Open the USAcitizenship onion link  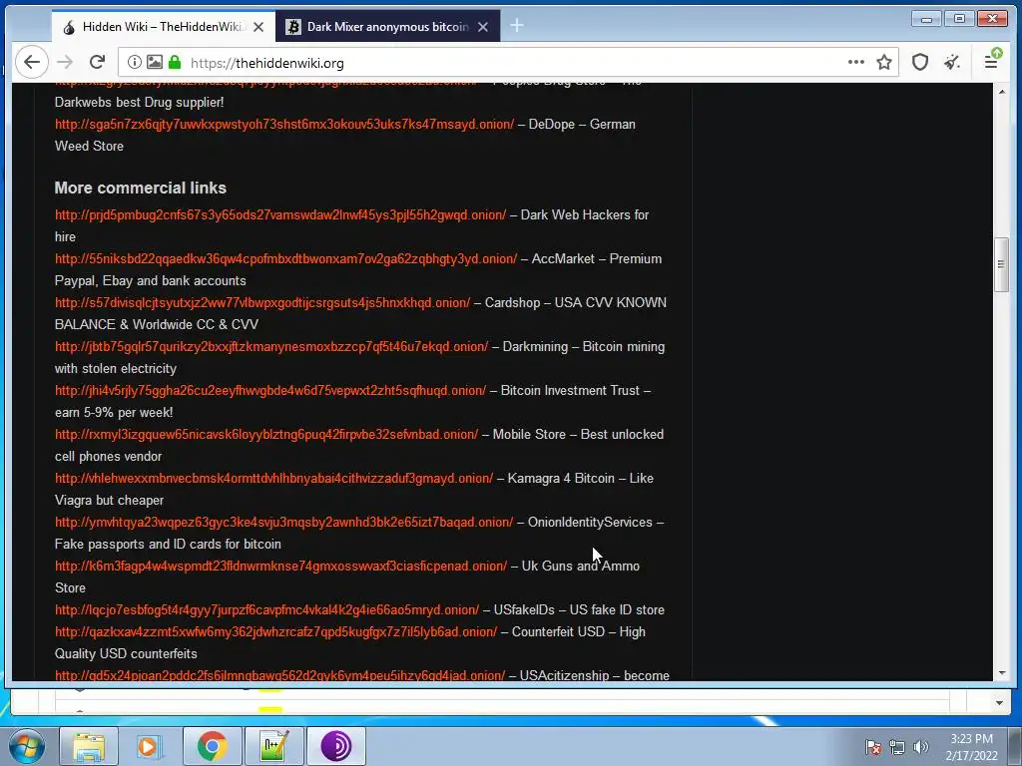(279, 675)
